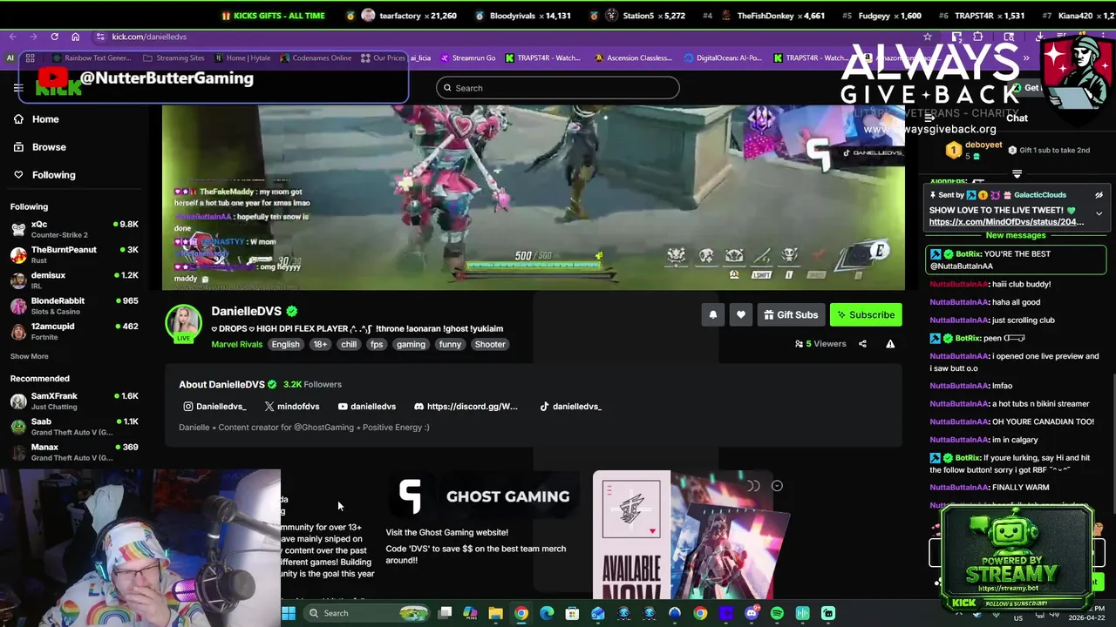Click the New messages indicator in chat
Image resolution: width=1116 pixels, height=627 pixels.
1016,235
